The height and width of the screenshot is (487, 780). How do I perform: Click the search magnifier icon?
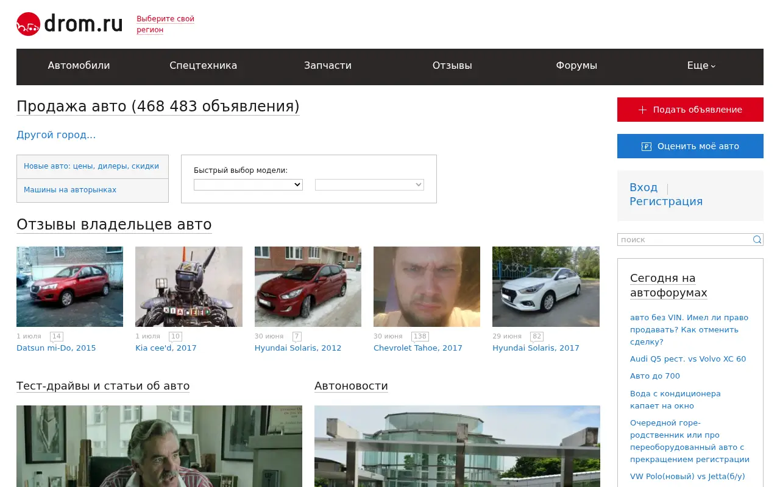coord(757,240)
